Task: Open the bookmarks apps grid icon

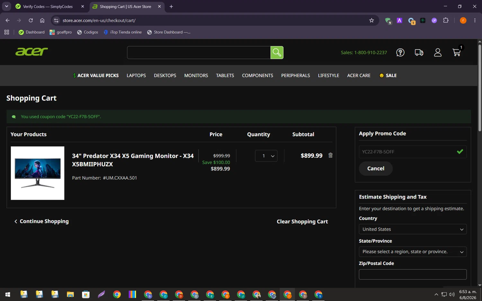Action: tap(6, 32)
